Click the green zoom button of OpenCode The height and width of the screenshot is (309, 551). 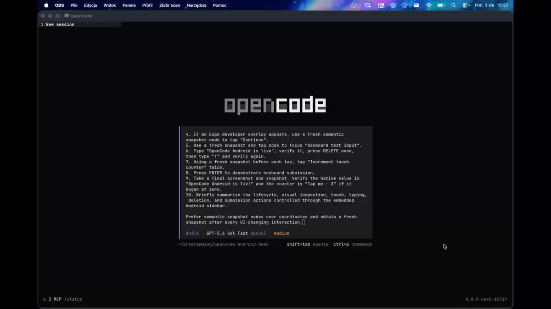click(58, 16)
